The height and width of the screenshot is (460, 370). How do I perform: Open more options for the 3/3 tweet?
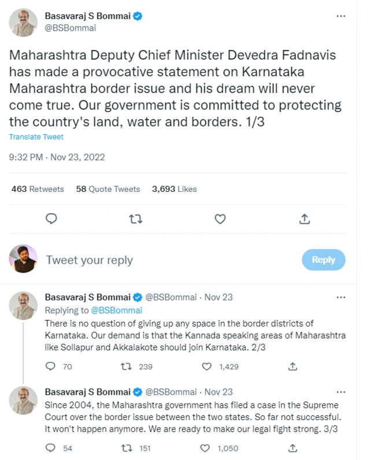pyautogui.click(x=341, y=392)
